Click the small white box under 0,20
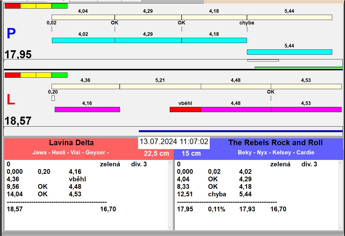This screenshot has width=345, height=236. click(53, 98)
